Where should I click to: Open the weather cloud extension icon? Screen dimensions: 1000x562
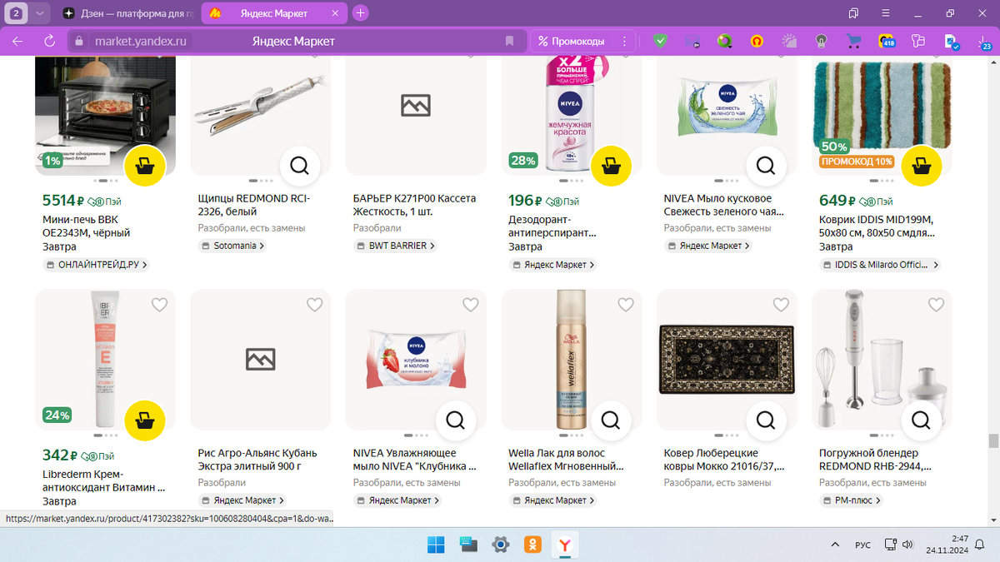[789, 41]
